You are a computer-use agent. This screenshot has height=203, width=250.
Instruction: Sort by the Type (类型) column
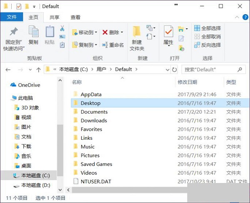(x=231, y=82)
